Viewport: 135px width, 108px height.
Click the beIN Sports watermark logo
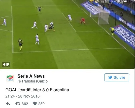[x=119, y=2]
